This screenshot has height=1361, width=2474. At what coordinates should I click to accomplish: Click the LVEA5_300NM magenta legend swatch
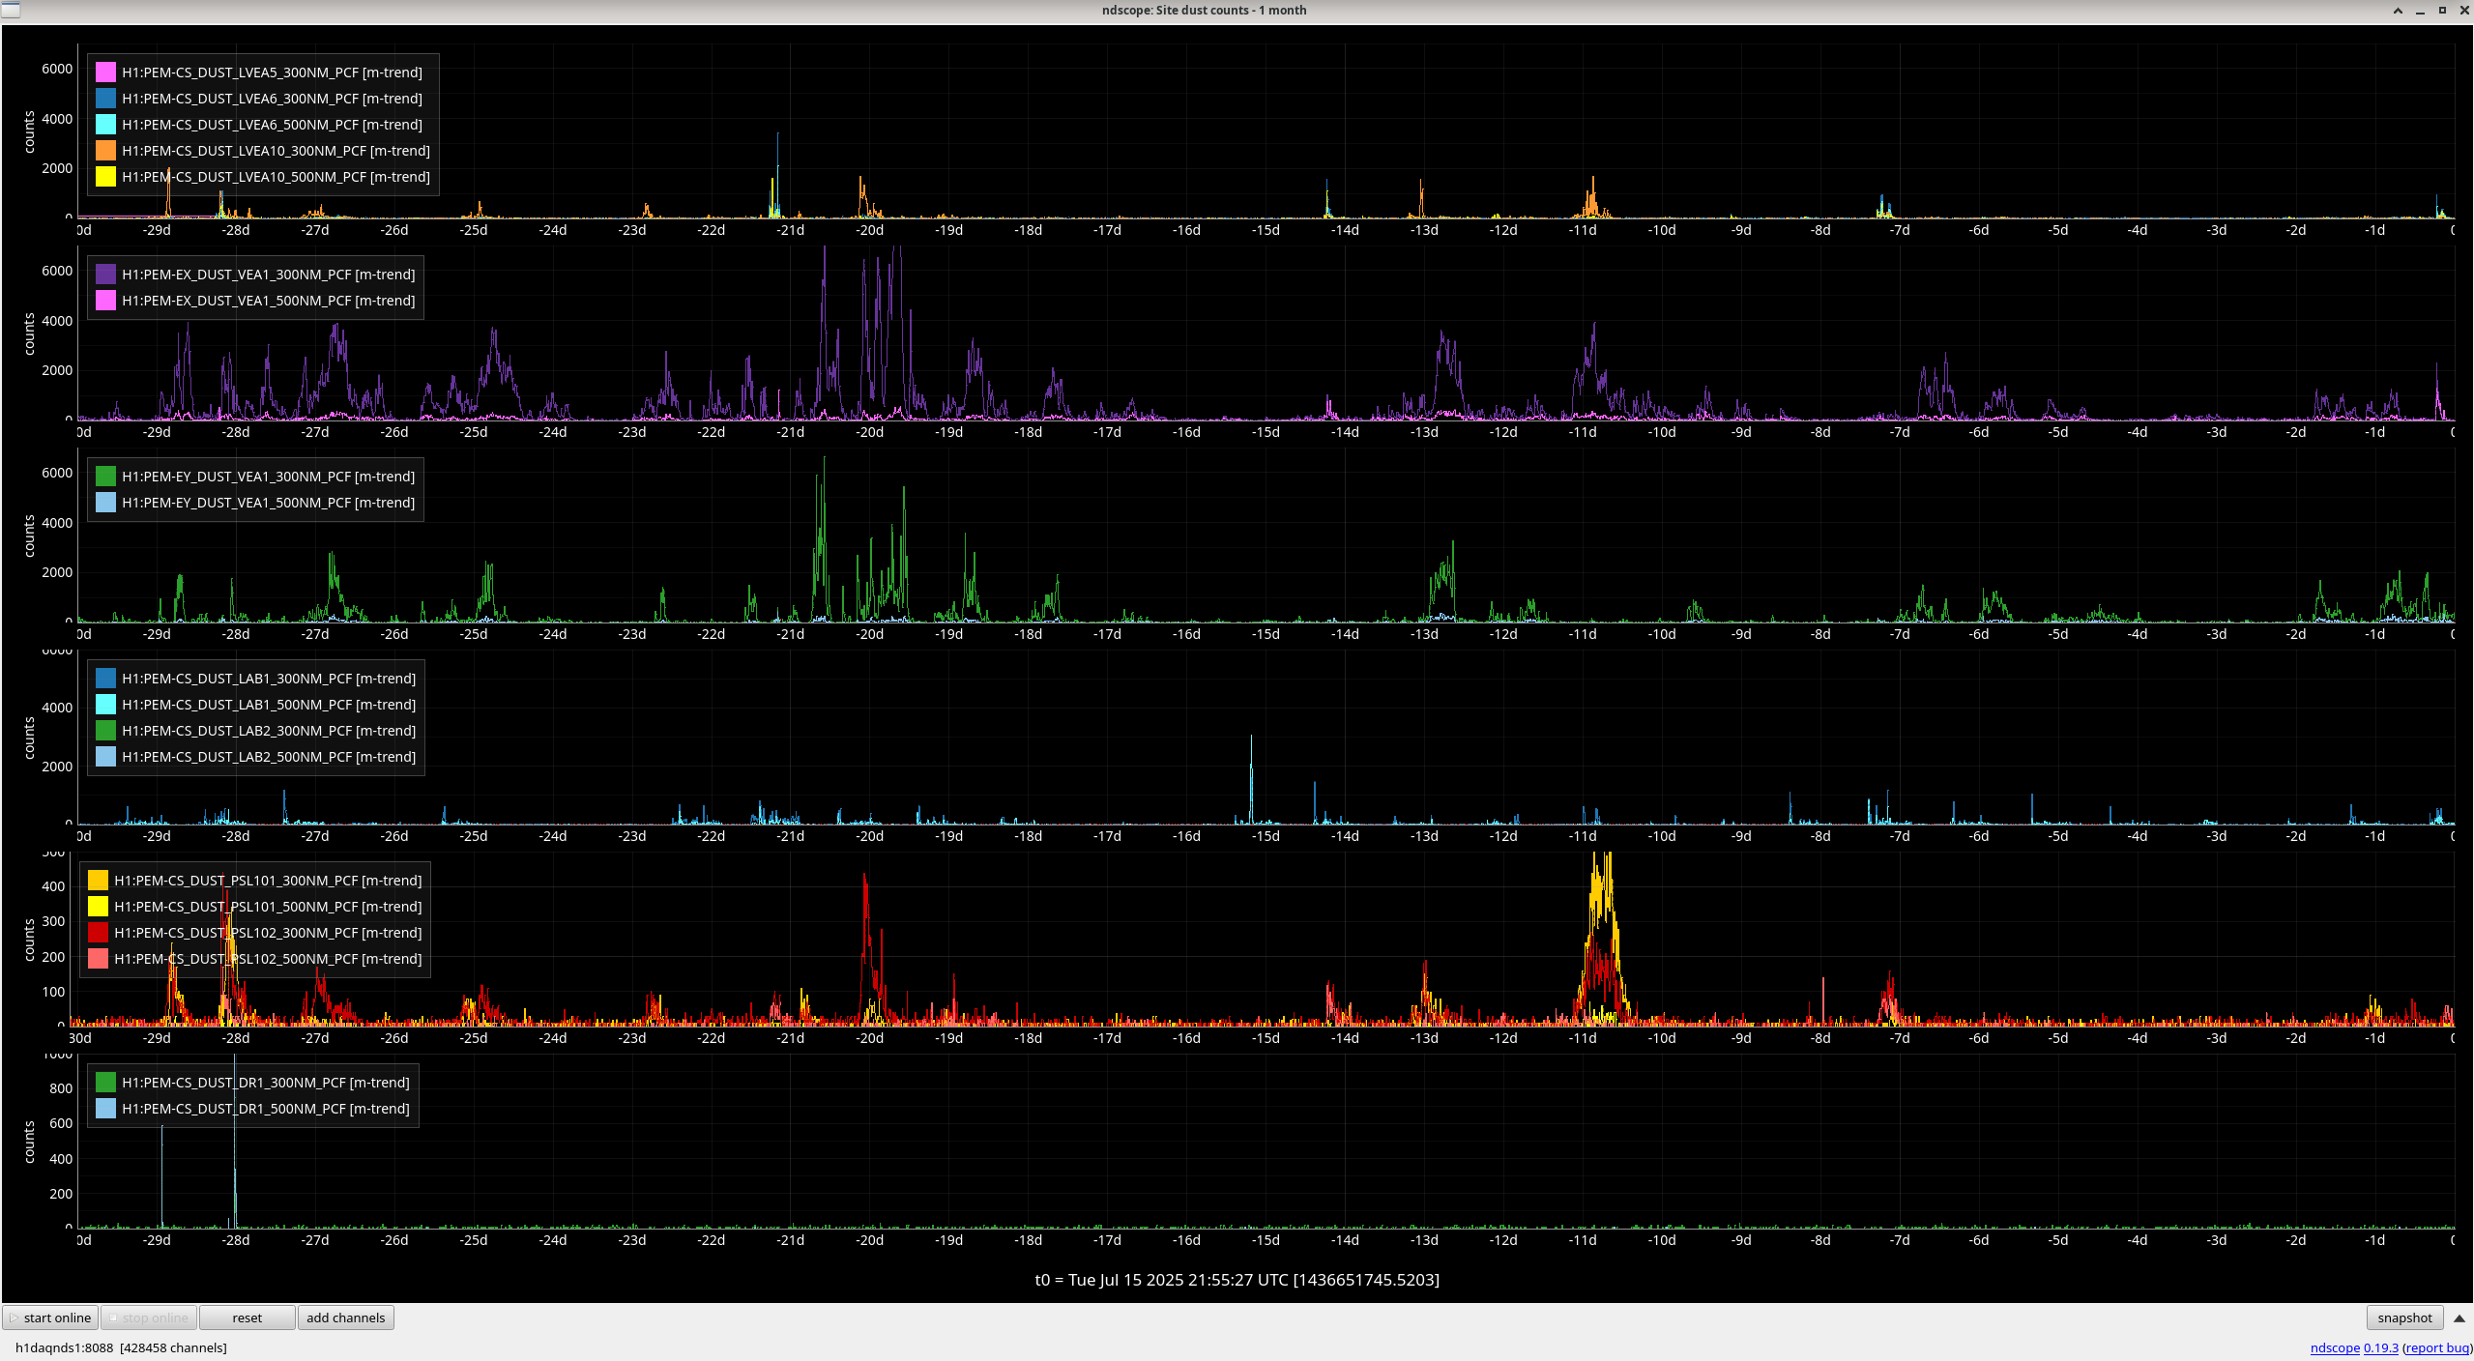click(105, 72)
